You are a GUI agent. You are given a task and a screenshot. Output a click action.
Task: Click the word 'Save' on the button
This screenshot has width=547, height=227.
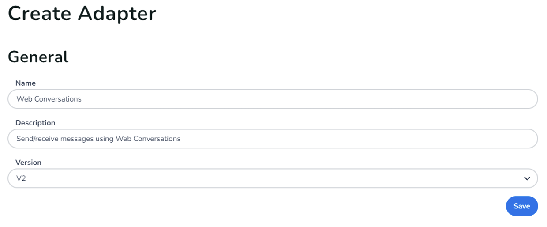521,206
